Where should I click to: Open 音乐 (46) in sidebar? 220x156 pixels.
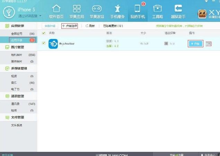pyautogui.click(x=19, y=83)
